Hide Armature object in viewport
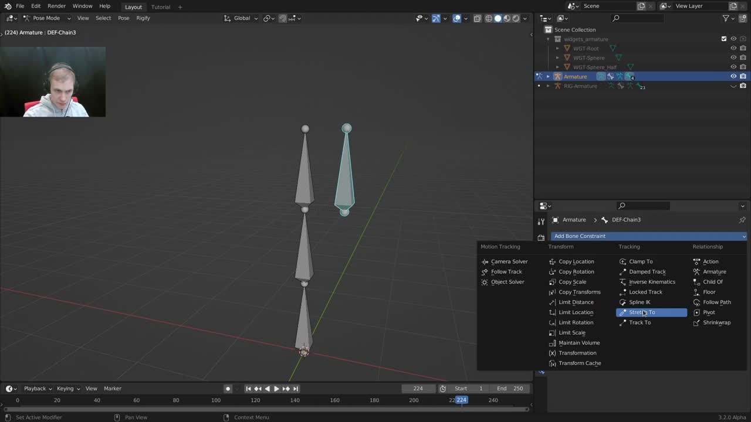The width and height of the screenshot is (751, 422). [733, 77]
